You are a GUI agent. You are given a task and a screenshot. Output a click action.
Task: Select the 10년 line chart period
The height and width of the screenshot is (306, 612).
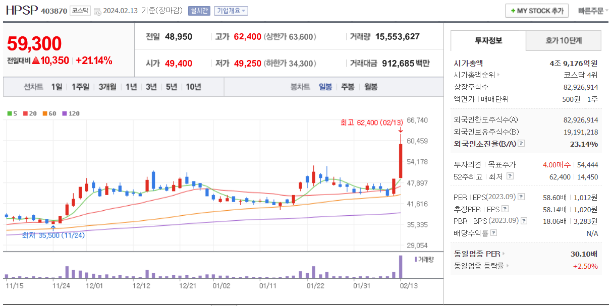(193, 87)
